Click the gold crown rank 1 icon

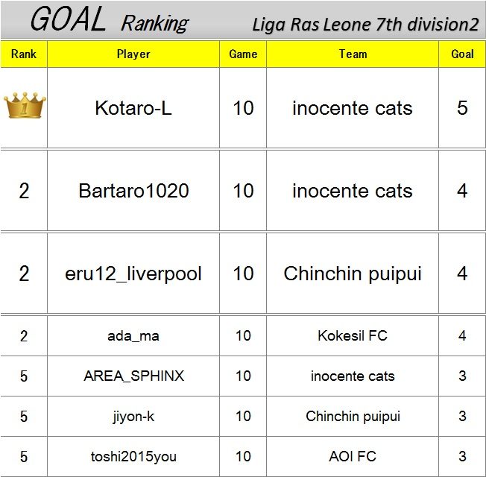point(25,105)
